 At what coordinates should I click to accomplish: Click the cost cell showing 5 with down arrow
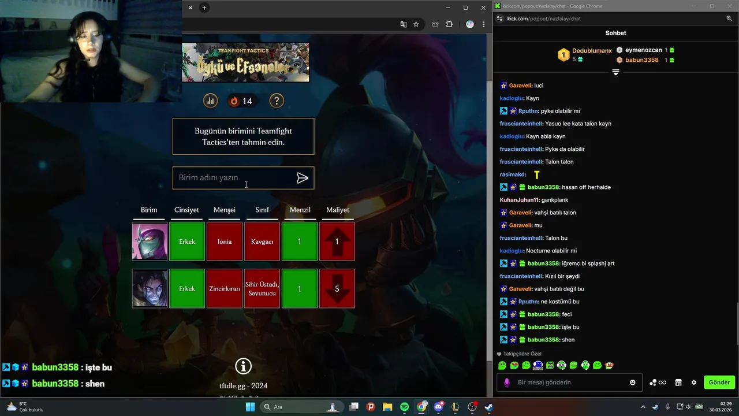[x=337, y=288]
